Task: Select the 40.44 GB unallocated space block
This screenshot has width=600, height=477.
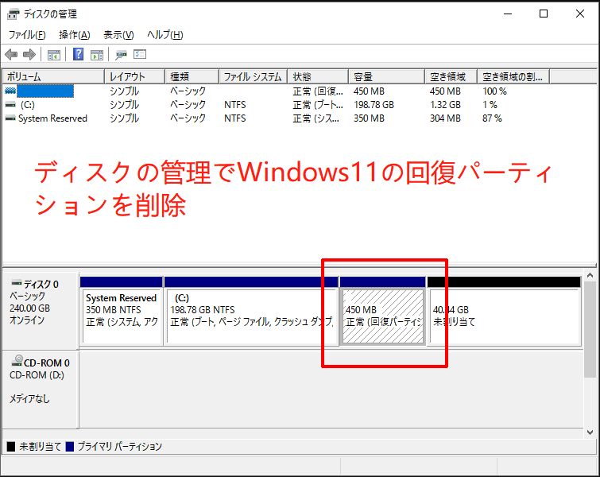Action: [504, 311]
